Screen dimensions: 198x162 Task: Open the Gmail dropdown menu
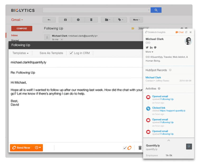pyautogui.click(x=17, y=20)
